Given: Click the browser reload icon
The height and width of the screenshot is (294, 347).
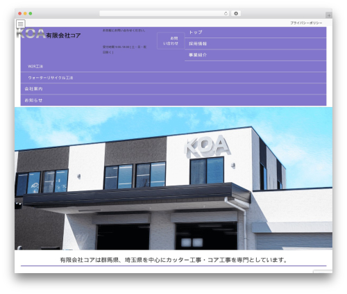Looking at the screenshot, I should 226,14.
